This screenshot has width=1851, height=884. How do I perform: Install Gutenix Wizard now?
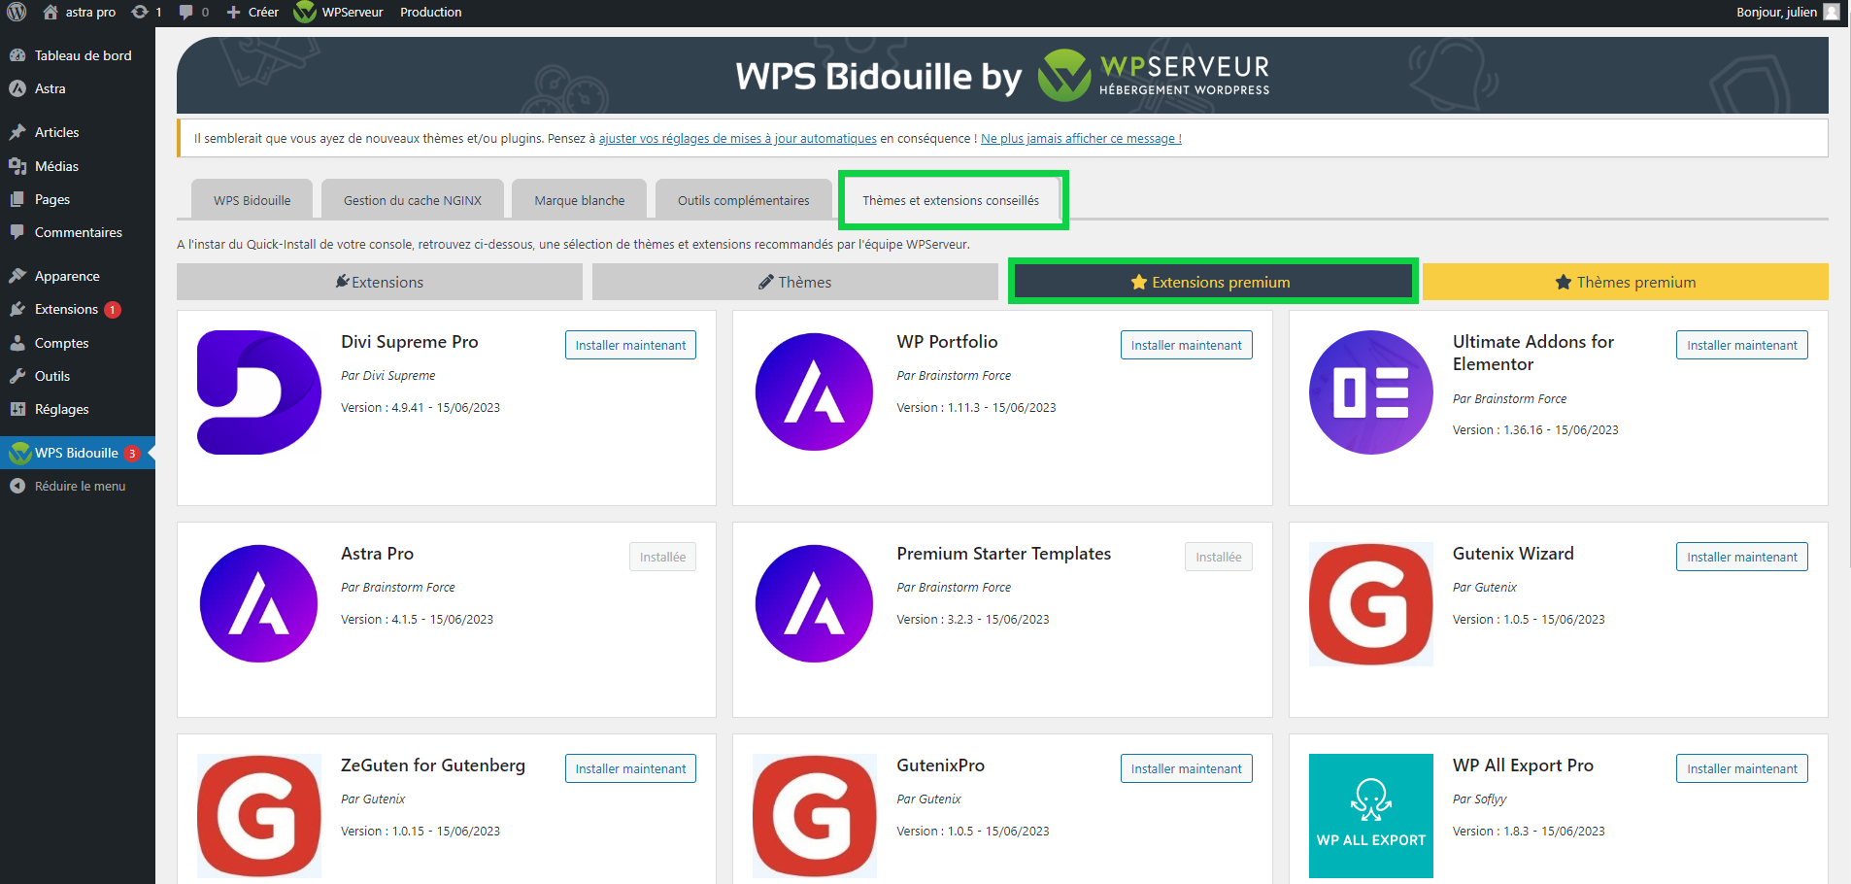pos(1742,557)
